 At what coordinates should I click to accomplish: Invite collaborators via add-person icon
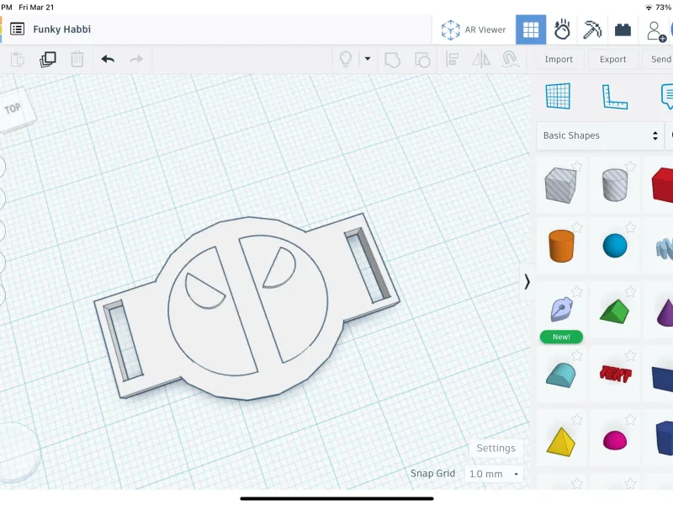point(656,31)
